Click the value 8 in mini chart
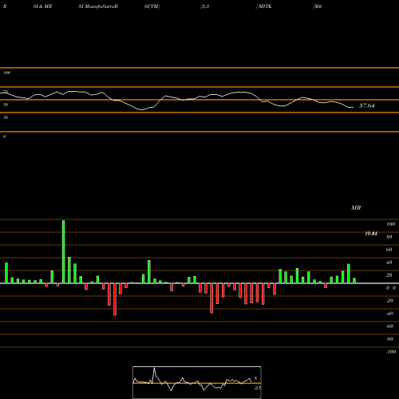The image size is (399, 399). 255,378
